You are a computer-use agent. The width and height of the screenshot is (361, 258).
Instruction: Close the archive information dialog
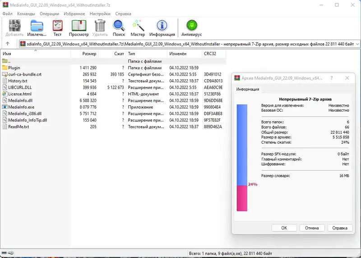pos(347,78)
